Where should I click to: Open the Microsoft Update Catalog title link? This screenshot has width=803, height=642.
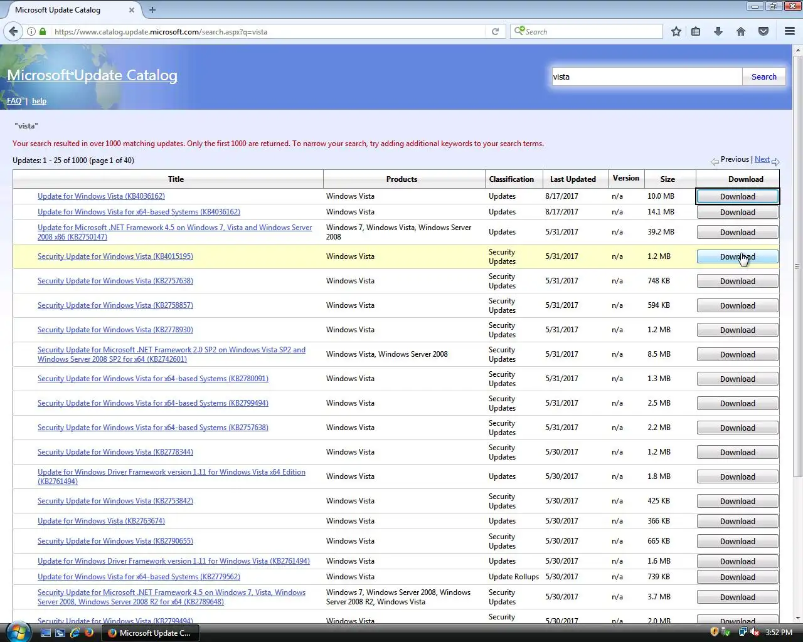pyautogui.click(x=92, y=75)
